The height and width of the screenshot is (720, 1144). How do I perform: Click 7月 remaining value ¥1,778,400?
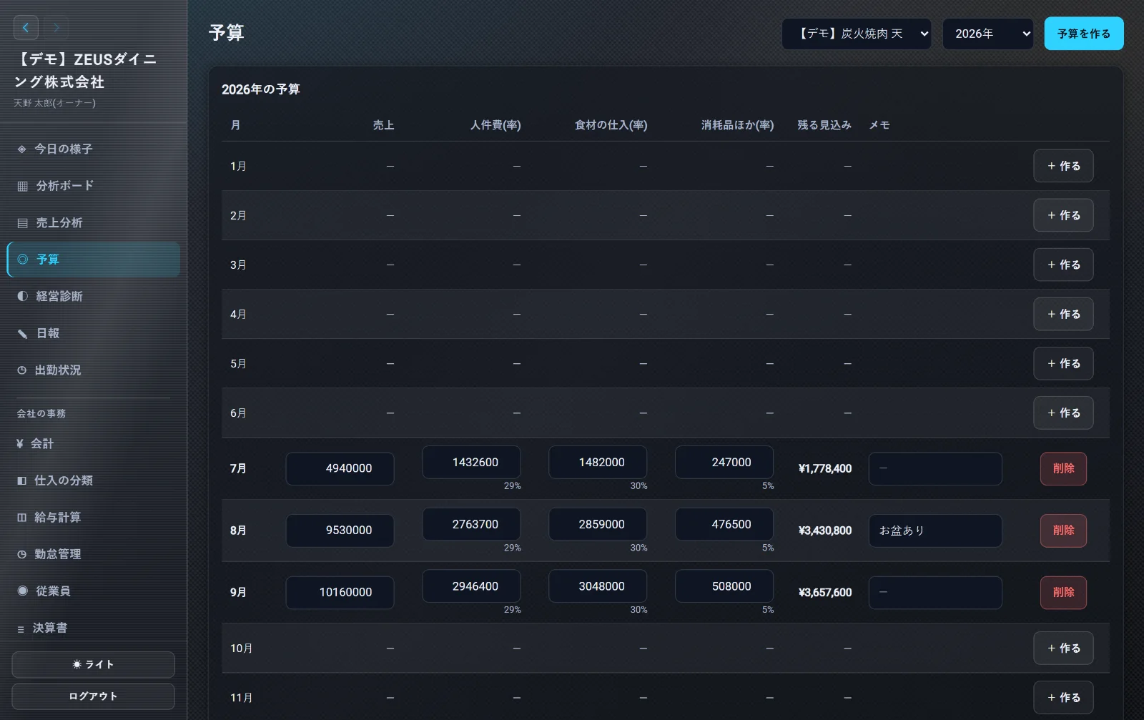click(825, 468)
